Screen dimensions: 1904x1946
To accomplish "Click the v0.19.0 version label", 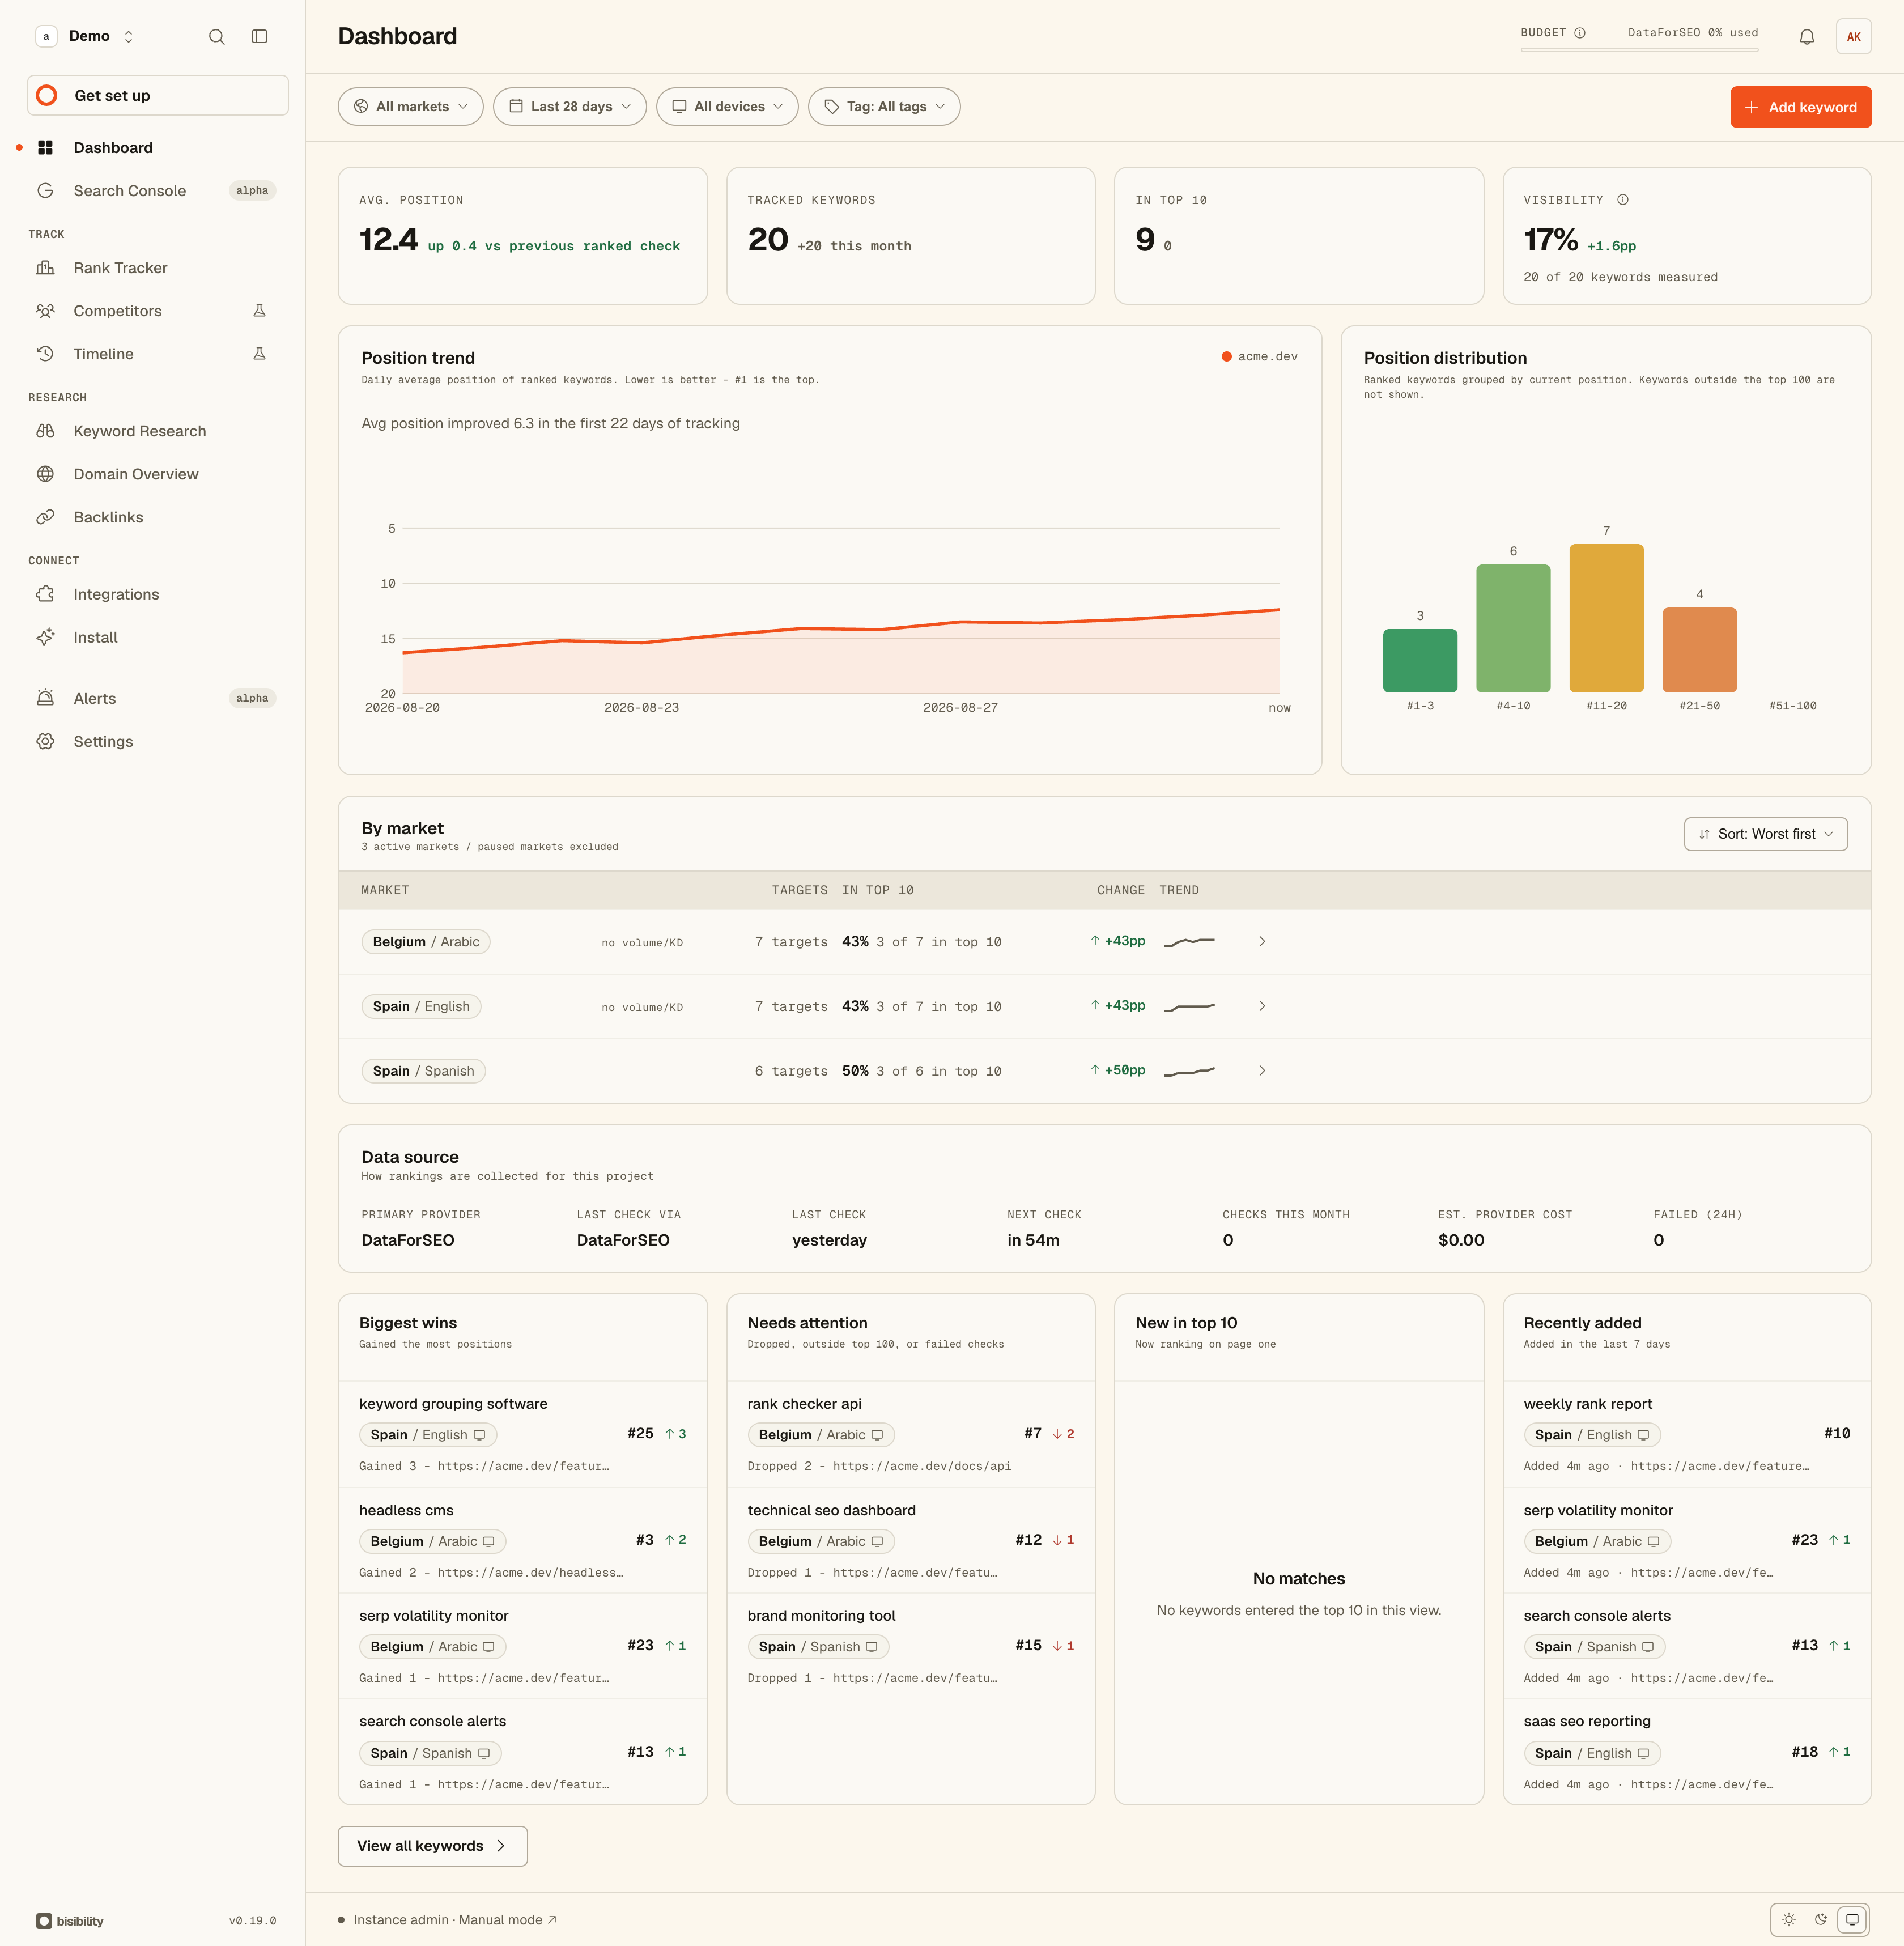I will pos(252,1921).
